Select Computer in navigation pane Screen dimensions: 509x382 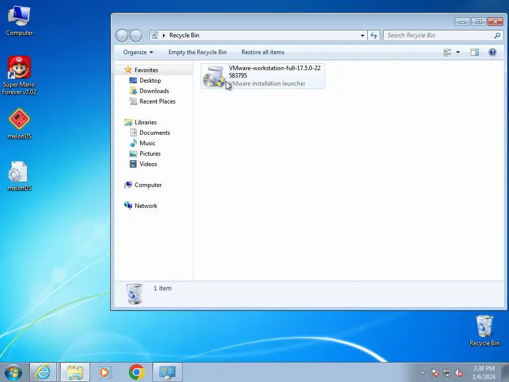[x=148, y=185]
